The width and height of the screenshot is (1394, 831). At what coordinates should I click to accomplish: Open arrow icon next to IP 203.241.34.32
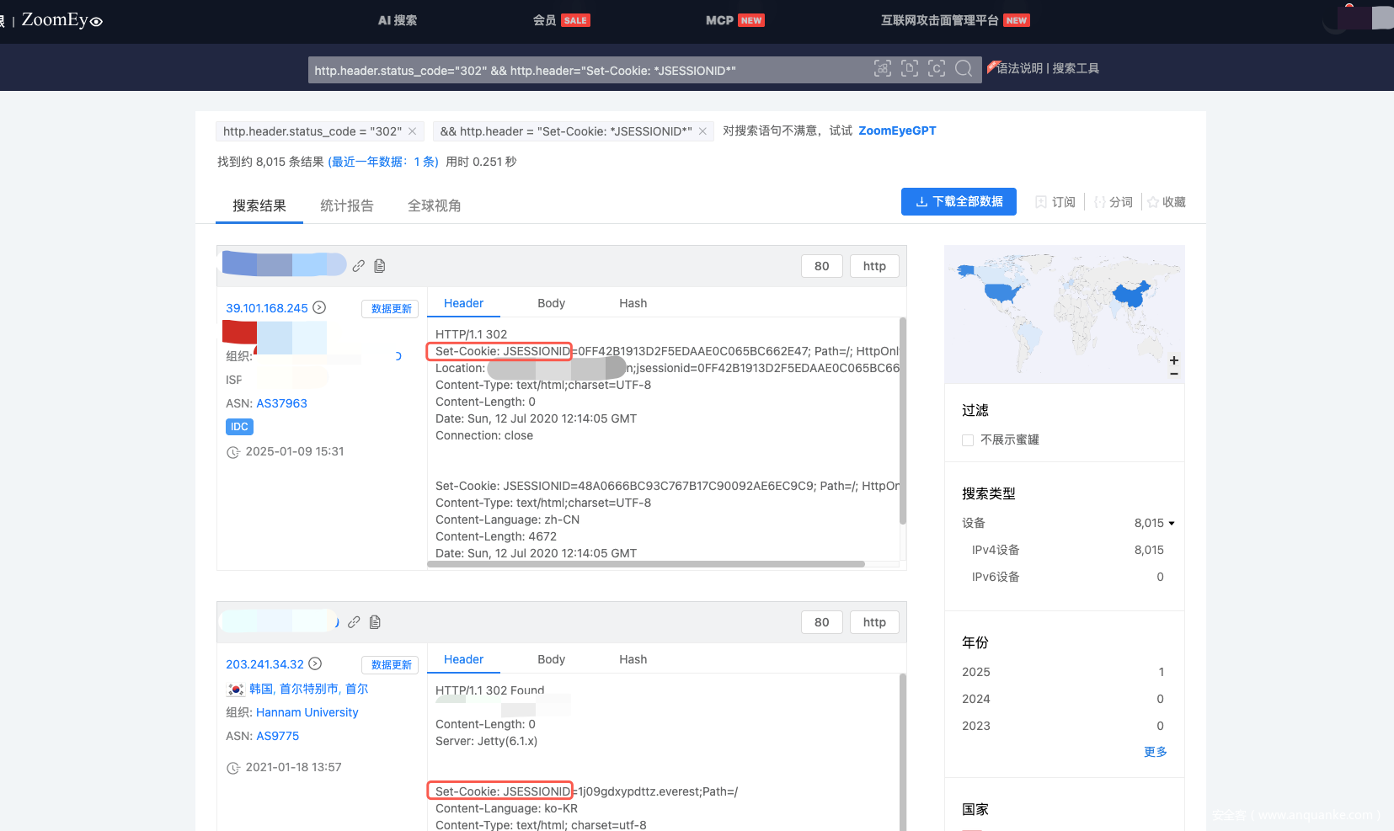pos(315,664)
